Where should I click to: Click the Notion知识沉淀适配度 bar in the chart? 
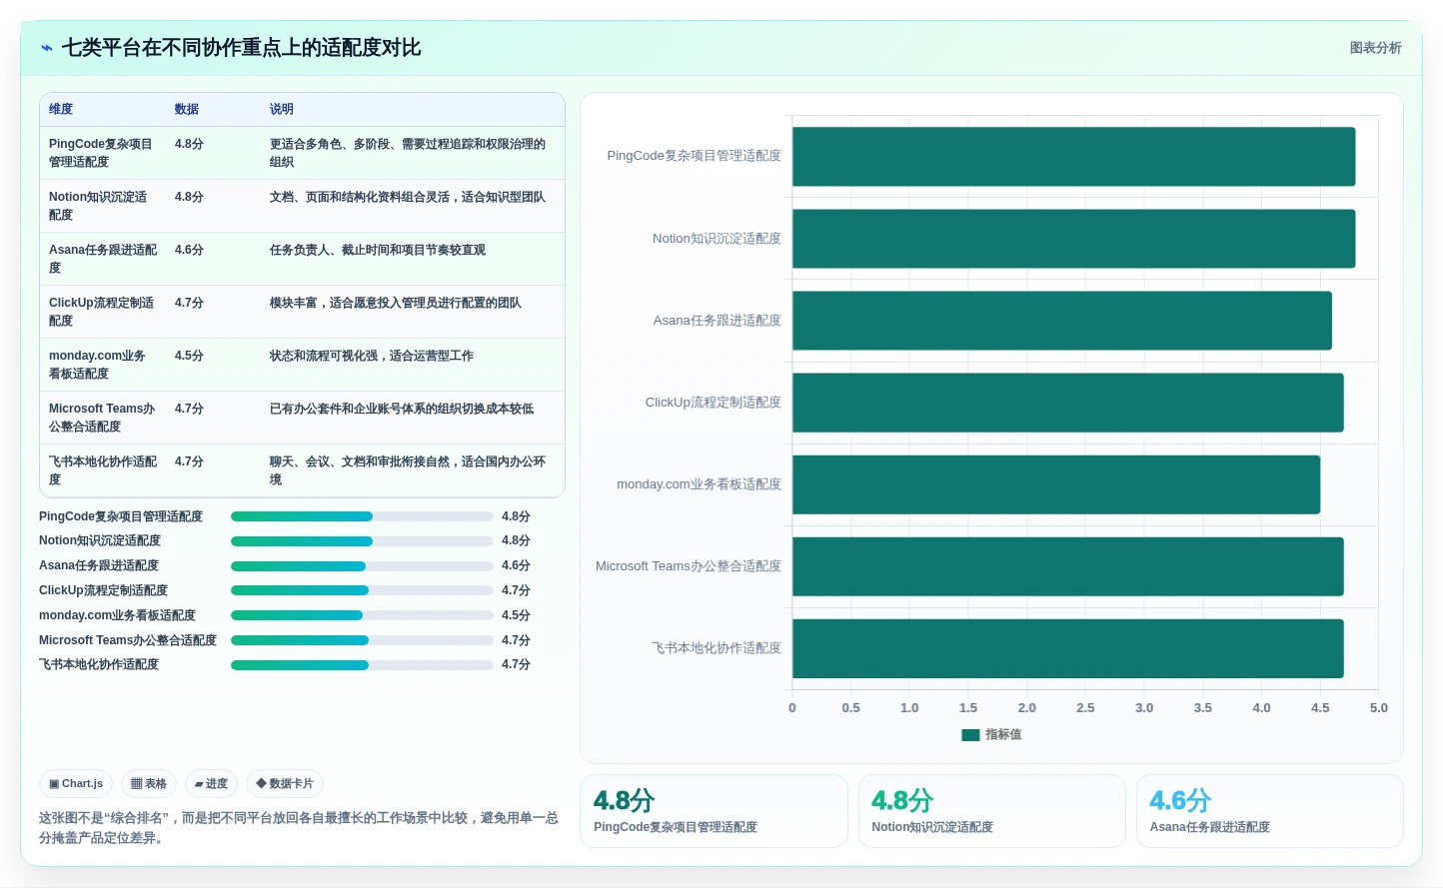[x=1074, y=239]
